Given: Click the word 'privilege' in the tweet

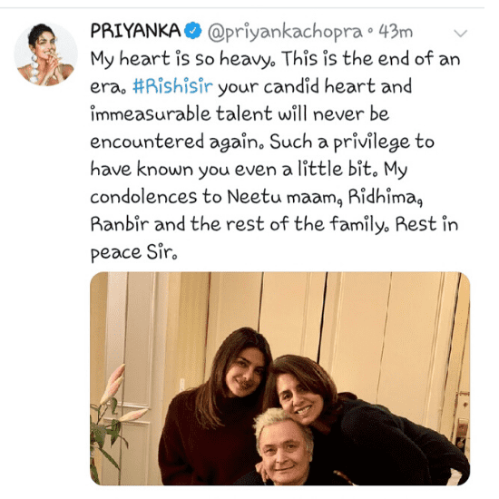Looking at the screenshot, I should click(x=371, y=142).
